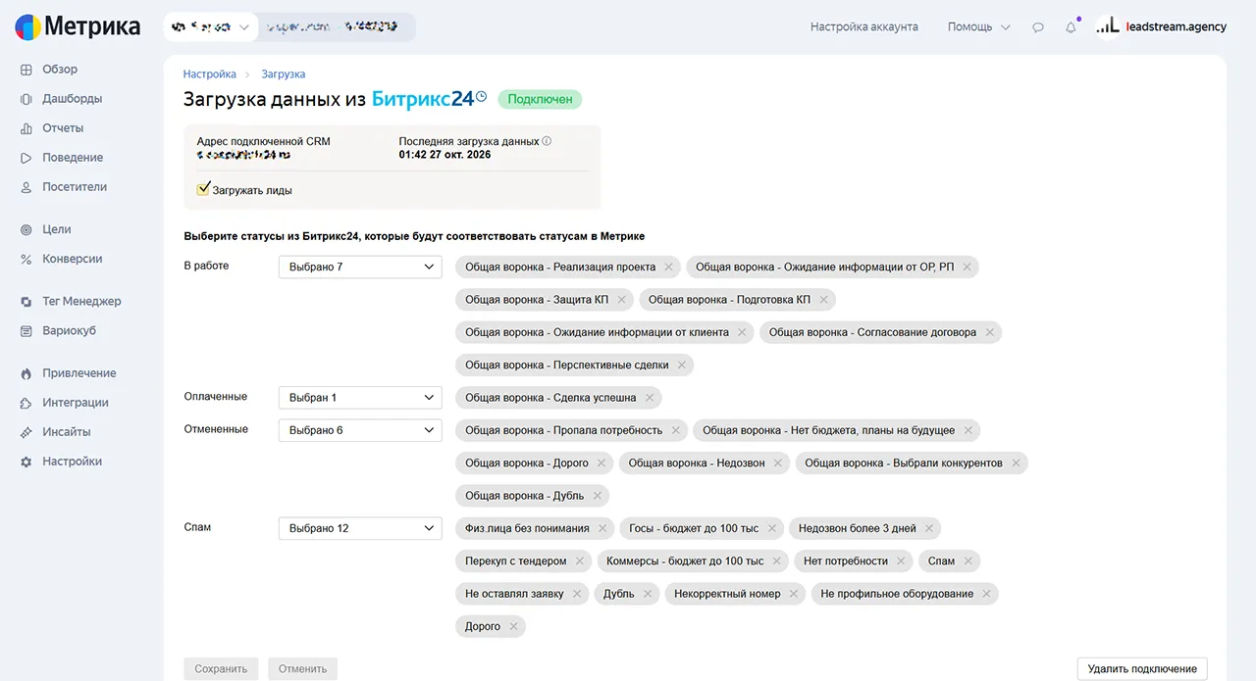Open the notifications bell icon
1256x681 pixels.
pyautogui.click(x=1071, y=27)
